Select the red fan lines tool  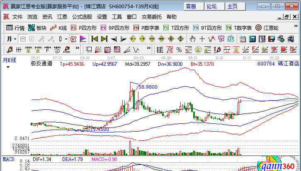pos(98,50)
